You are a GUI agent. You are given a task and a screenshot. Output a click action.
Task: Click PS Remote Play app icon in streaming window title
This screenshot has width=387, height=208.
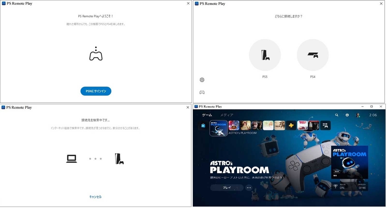pos(196,106)
